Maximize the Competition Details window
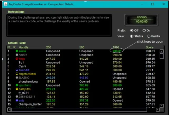 (153, 4)
